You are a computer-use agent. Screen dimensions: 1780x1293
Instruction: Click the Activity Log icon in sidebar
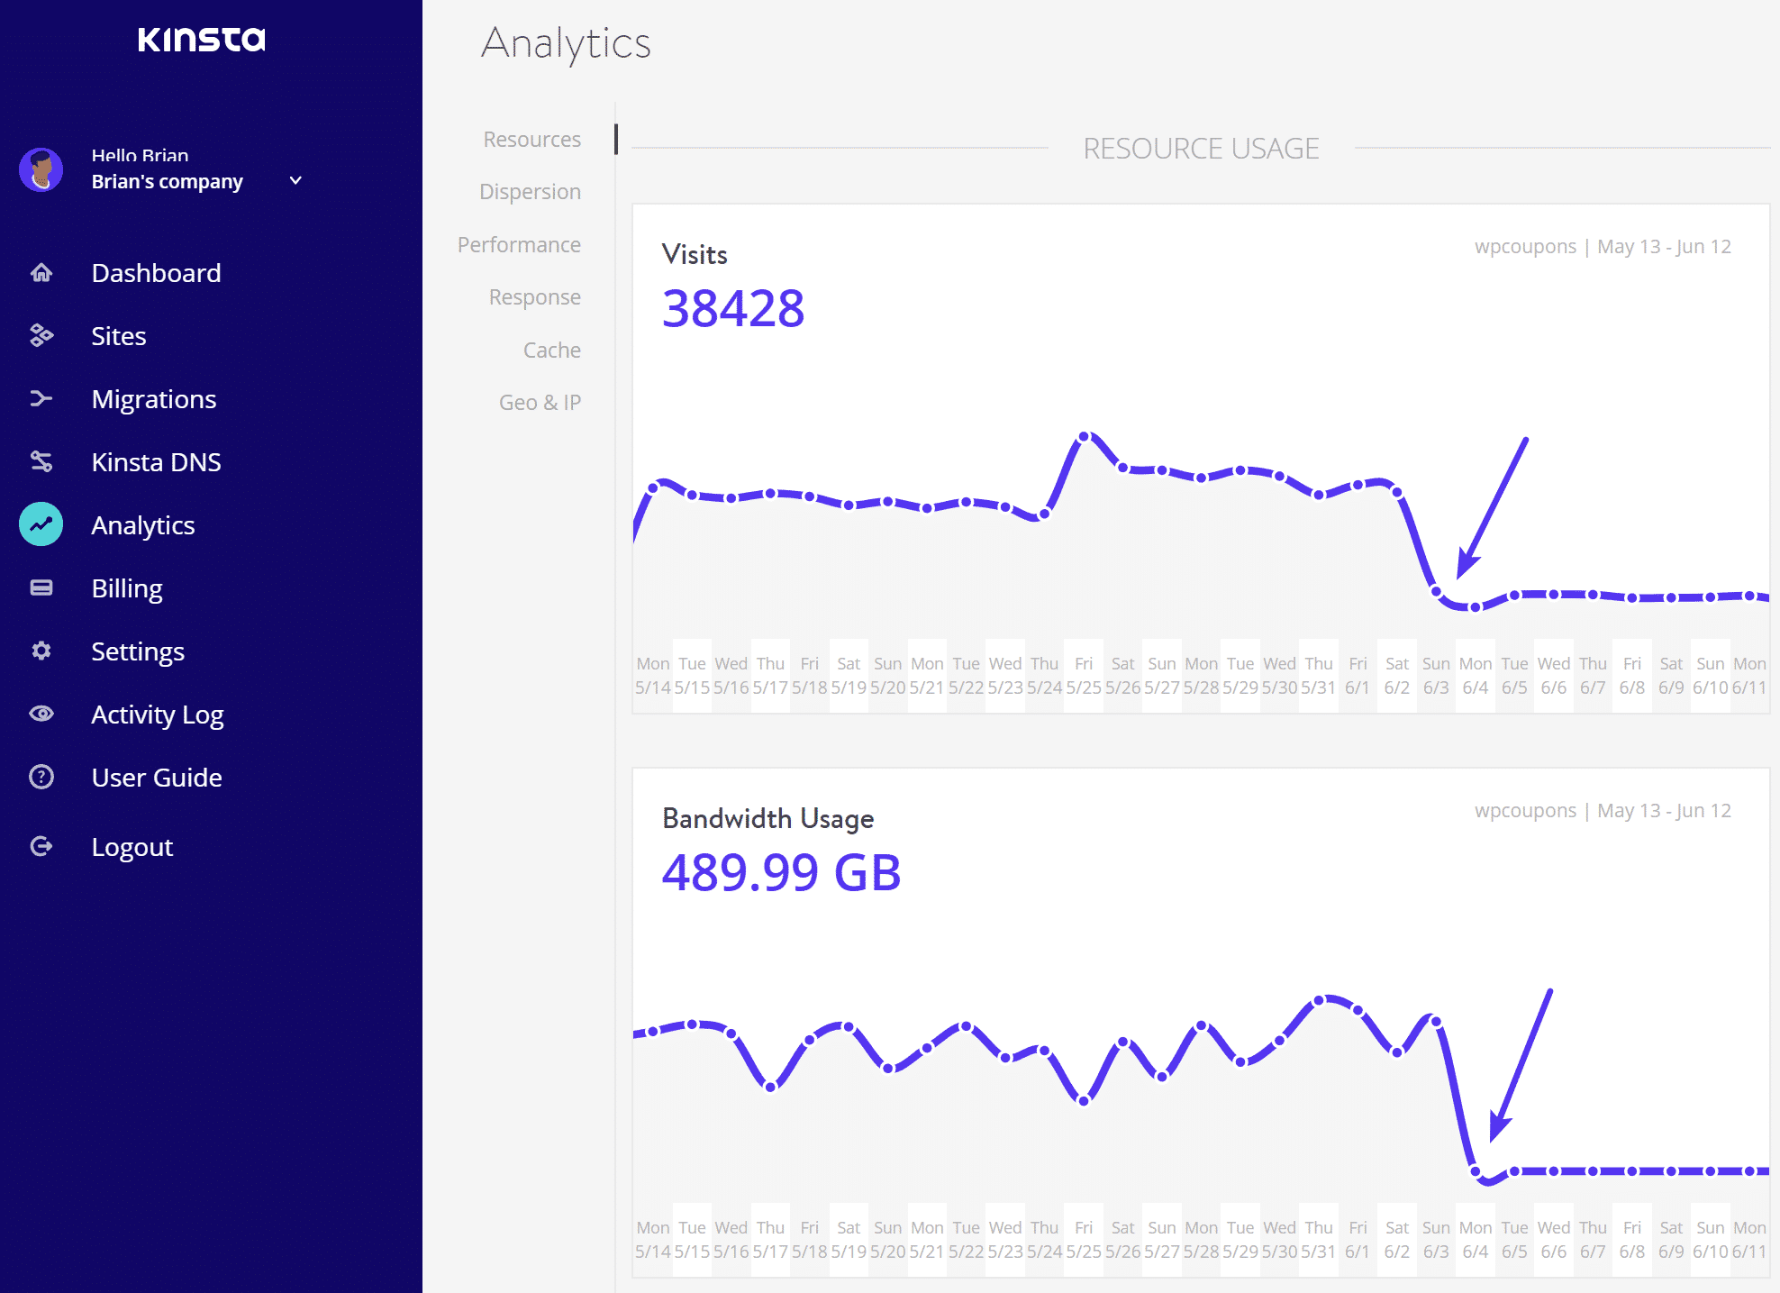(x=41, y=714)
